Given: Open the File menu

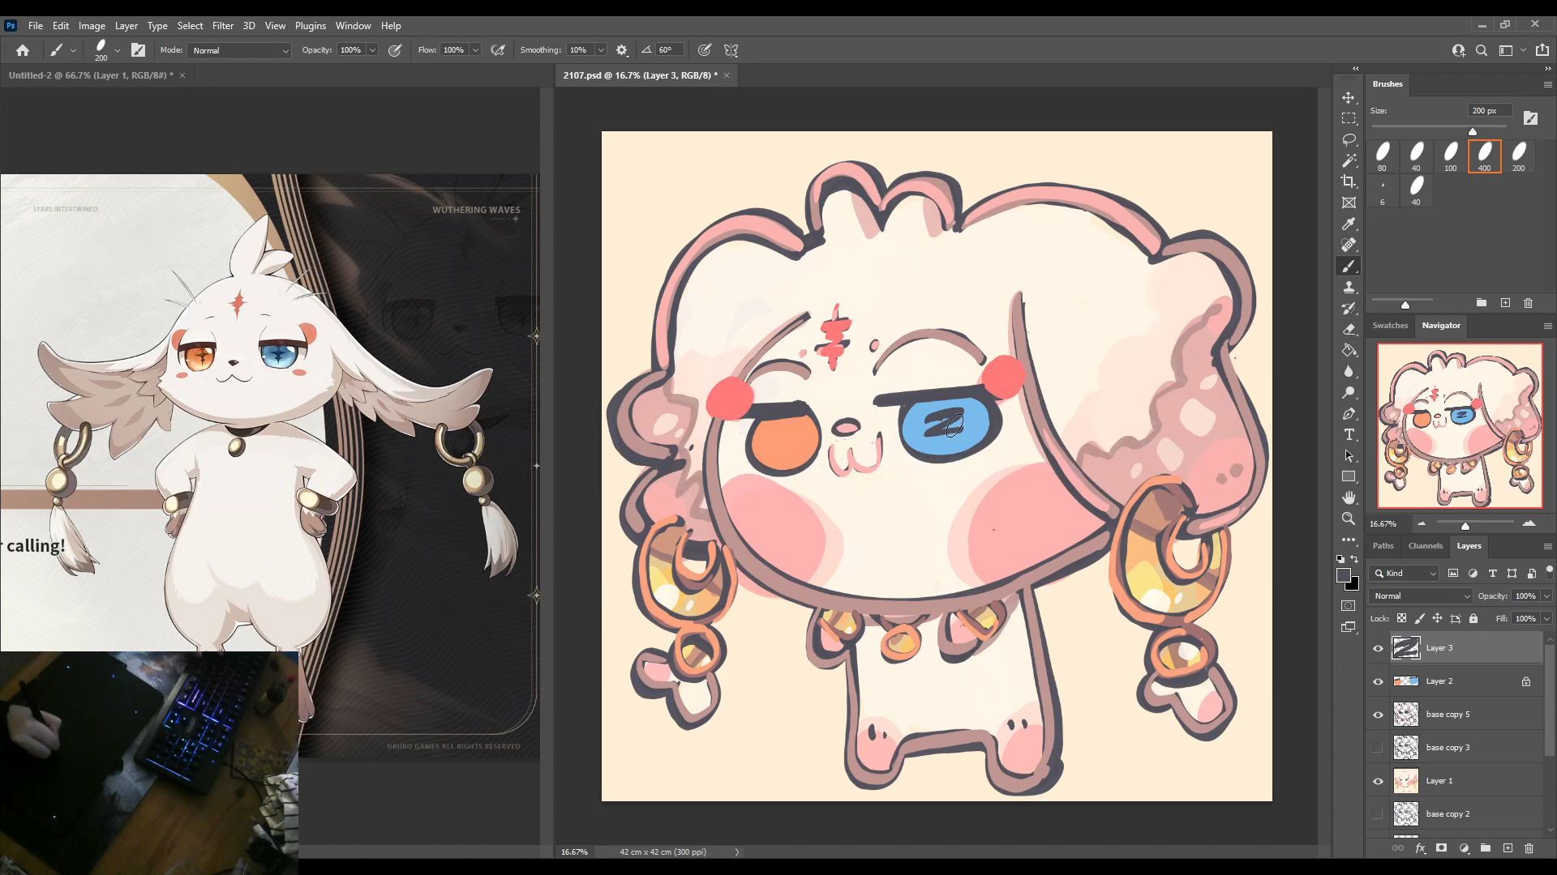Looking at the screenshot, I should click(x=36, y=26).
